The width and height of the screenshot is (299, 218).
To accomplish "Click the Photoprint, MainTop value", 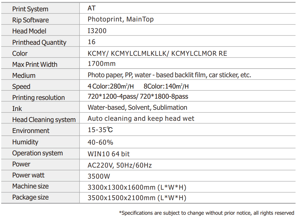I will click(x=120, y=19).
